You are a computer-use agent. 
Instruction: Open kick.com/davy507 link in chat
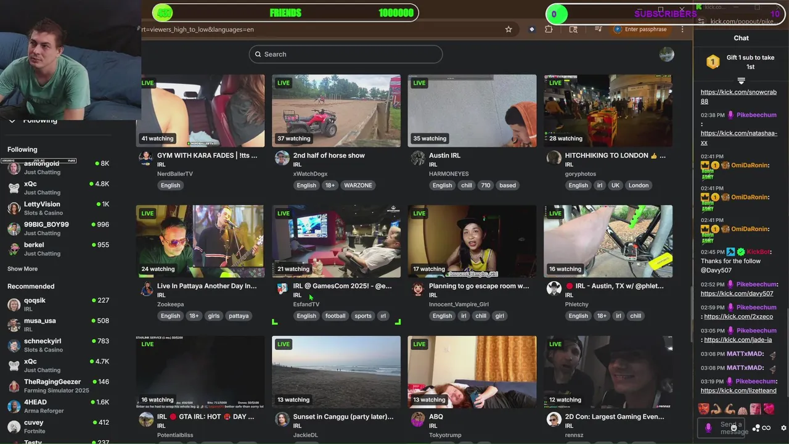coord(737,294)
